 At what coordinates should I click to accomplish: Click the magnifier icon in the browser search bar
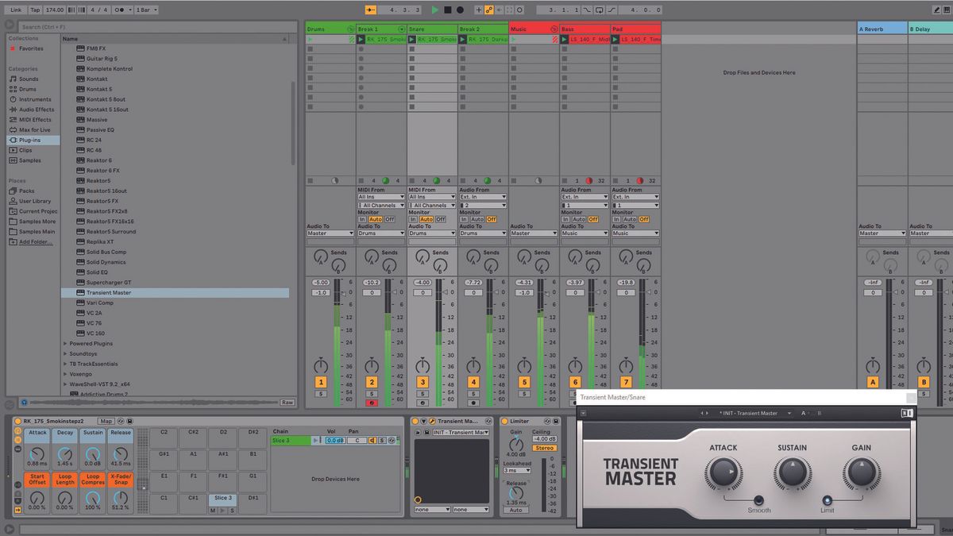point(10,25)
